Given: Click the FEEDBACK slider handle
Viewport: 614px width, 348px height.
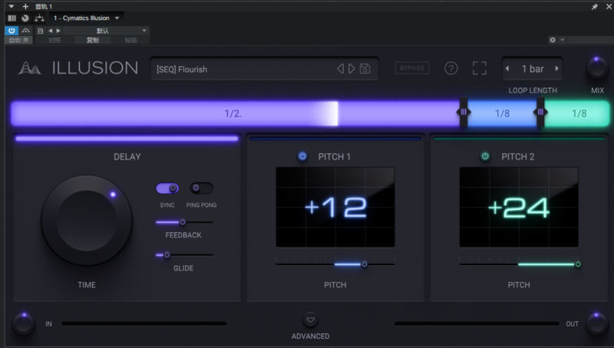Looking at the screenshot, I should 183,222.
